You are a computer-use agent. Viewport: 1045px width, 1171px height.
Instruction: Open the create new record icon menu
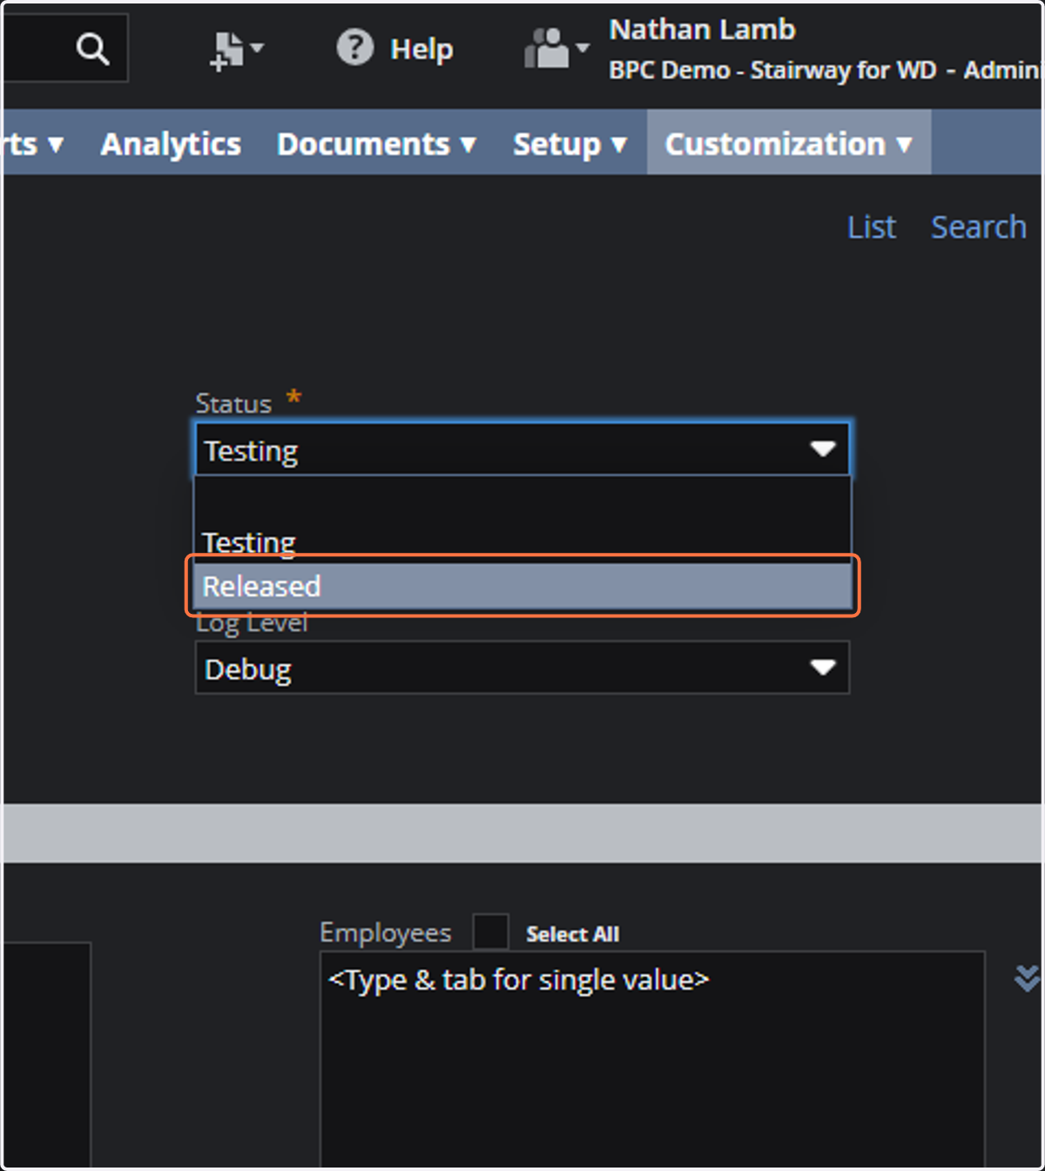pyautogui.click(x=236, y=50)
